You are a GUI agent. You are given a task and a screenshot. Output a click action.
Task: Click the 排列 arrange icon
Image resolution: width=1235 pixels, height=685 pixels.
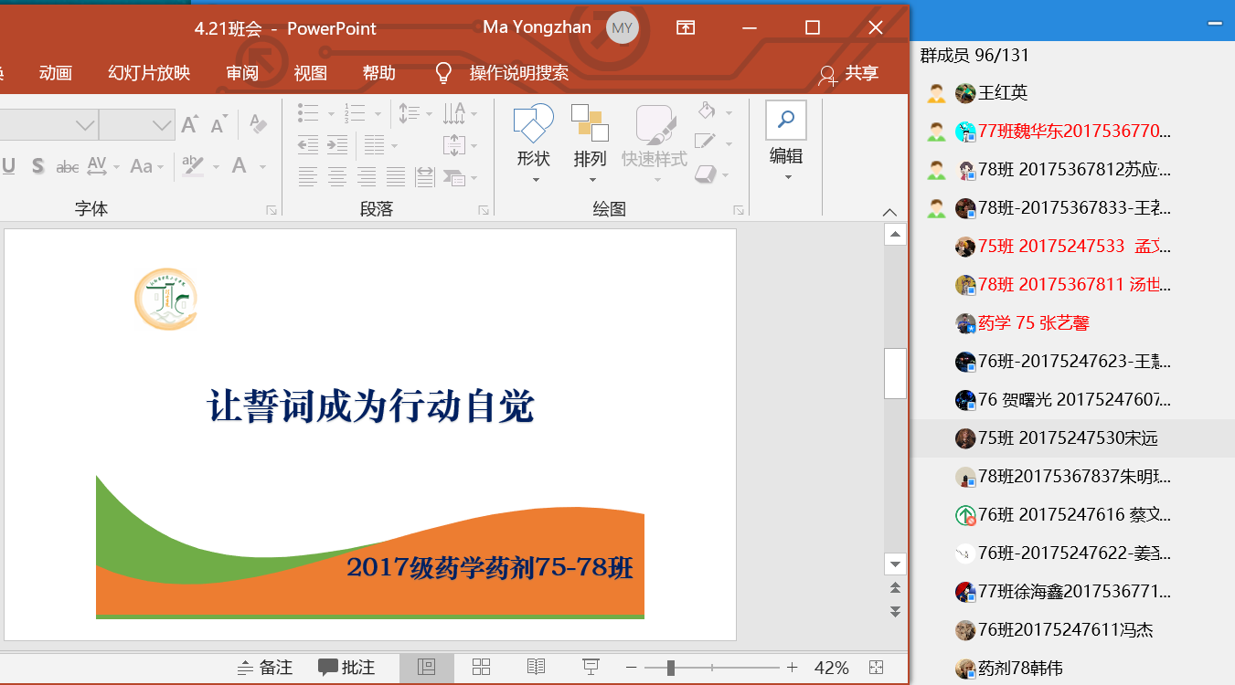tap(590, 123)
